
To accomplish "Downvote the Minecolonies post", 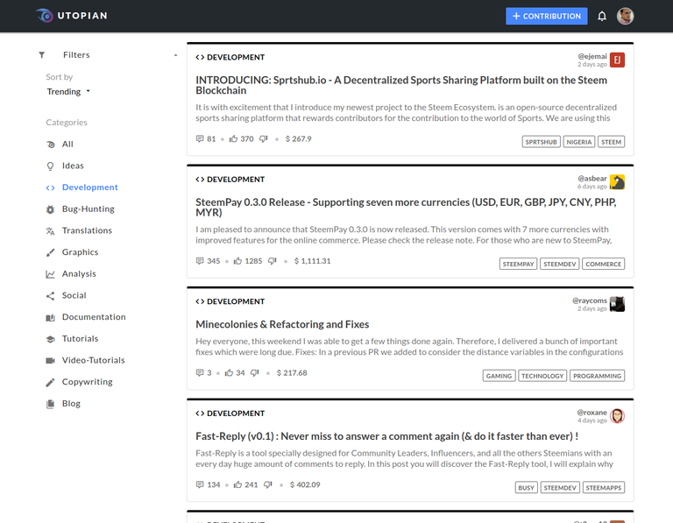I will (x=254, y=373).
